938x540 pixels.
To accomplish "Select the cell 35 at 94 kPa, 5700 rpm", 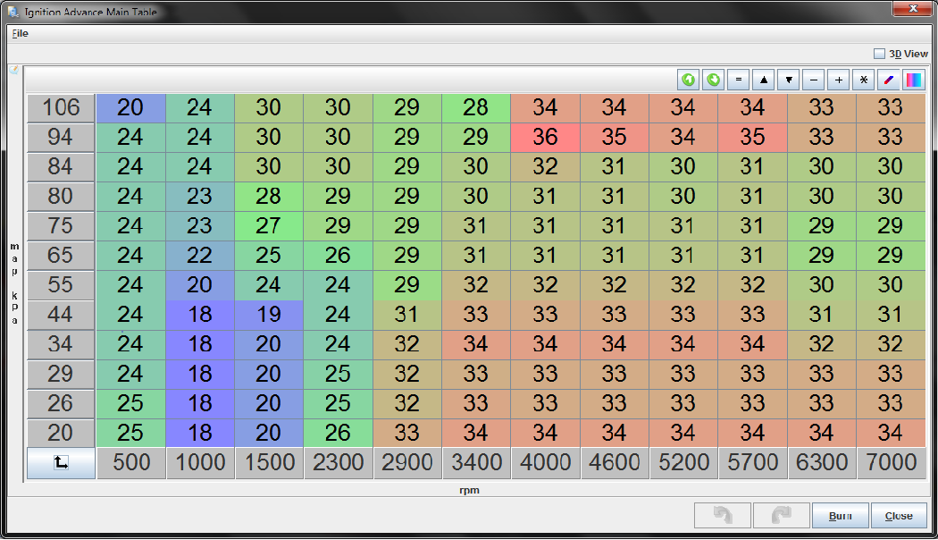I will pyautogui.click(x=752, y=138).
